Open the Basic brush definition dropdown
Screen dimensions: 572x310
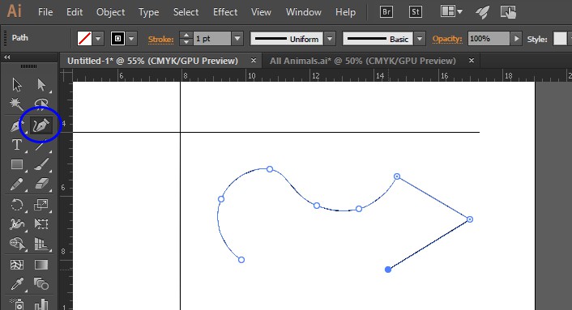[420, 39]
